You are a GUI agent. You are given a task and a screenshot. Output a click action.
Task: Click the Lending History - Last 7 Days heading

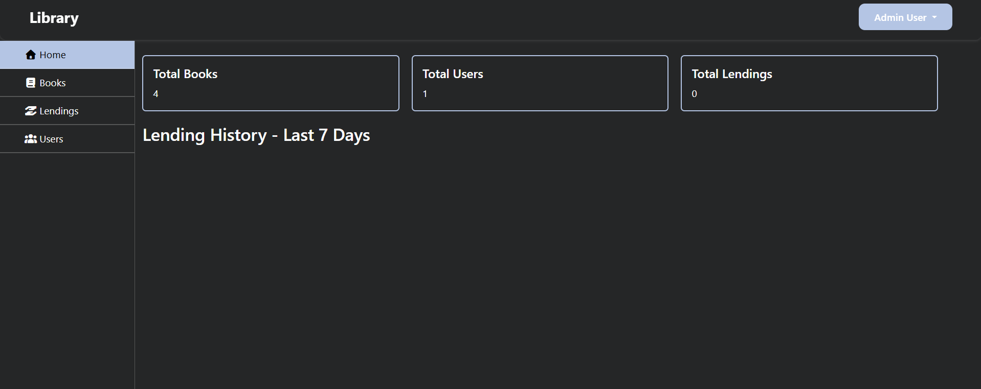click(256, 135)
